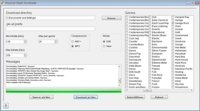Check the Grunge genre box
200x111 pixels.
tap(173, 44)
